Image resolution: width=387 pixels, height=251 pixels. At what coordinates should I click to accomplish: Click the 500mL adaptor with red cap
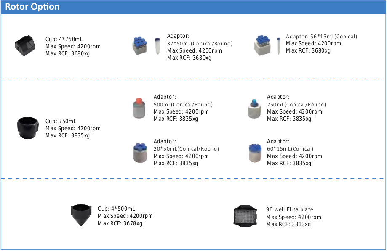139,108
